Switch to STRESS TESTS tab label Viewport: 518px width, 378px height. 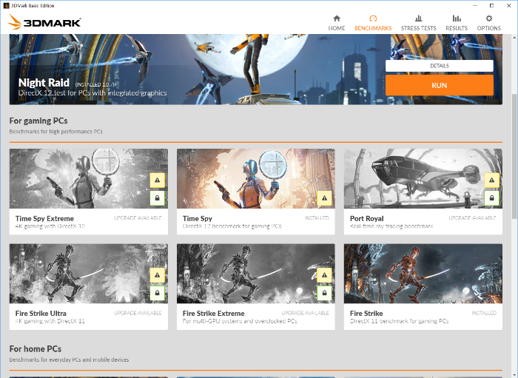click(419, 28)
